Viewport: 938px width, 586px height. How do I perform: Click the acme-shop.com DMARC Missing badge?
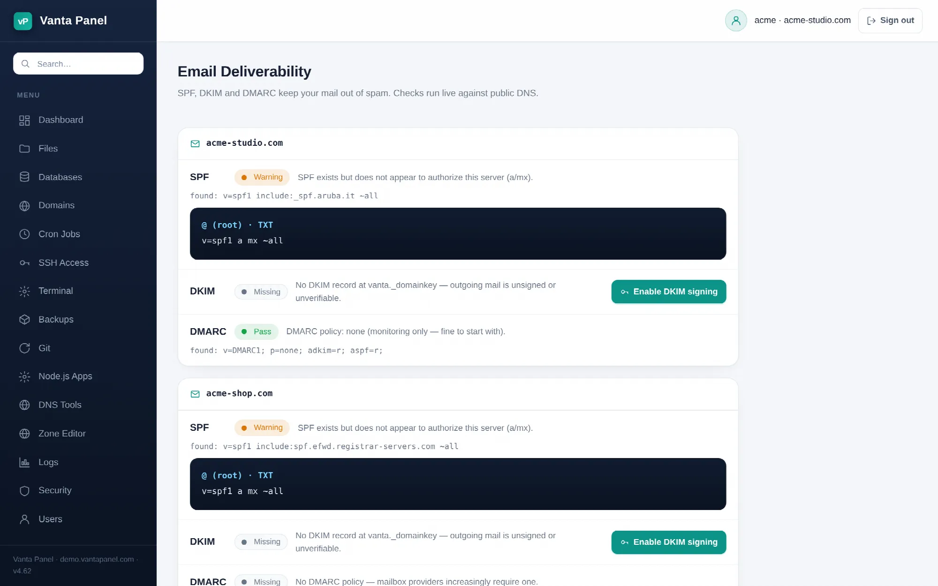(x=261, y=581)
